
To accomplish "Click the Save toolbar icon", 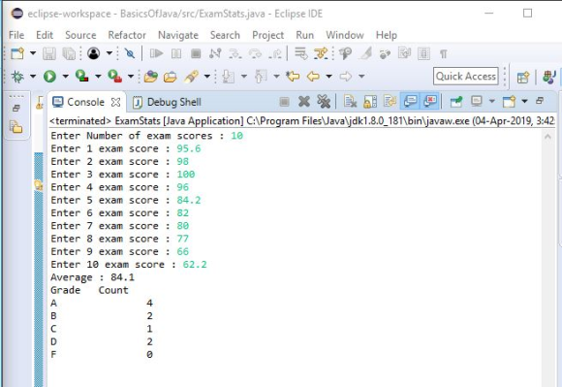I will (49, 53).
